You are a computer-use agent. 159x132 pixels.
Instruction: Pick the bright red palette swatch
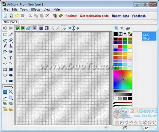[120, 46]
